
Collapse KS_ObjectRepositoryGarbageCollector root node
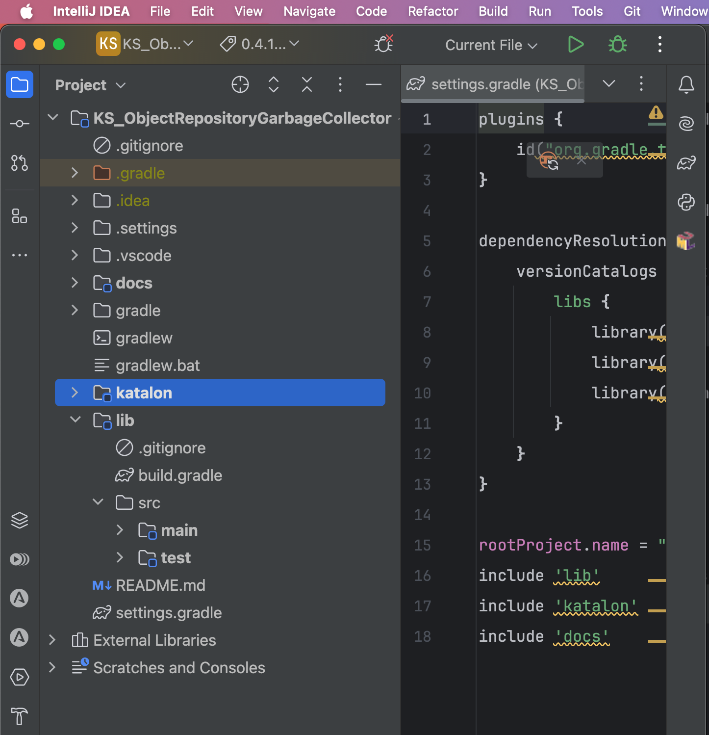pos(53,118)
